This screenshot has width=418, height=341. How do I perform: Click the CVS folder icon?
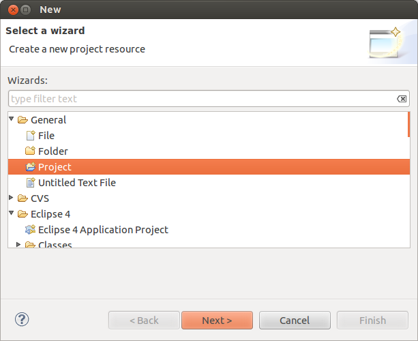[x=23, y=198]
